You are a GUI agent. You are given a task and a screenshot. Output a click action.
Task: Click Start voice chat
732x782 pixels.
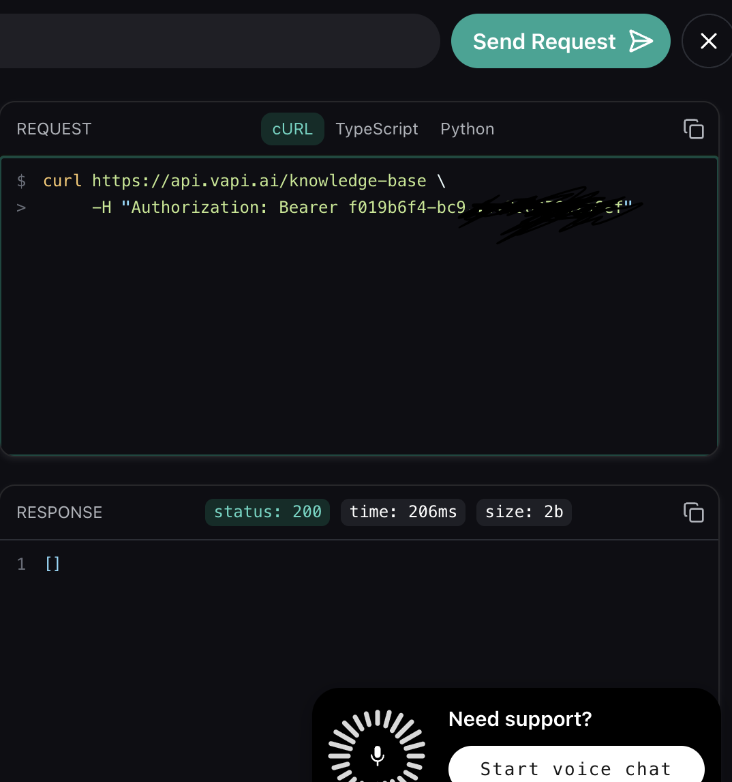click(x=576, y=768)
